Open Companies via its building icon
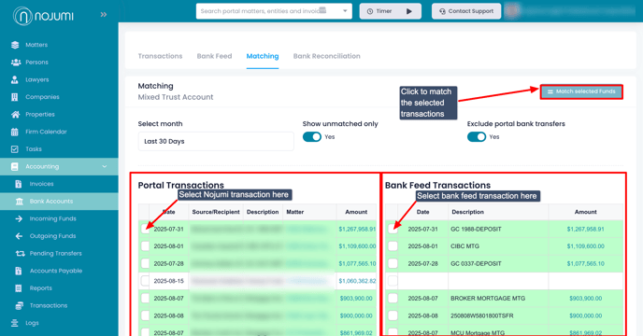The image size is (643, 336). [x=15, y=97]
